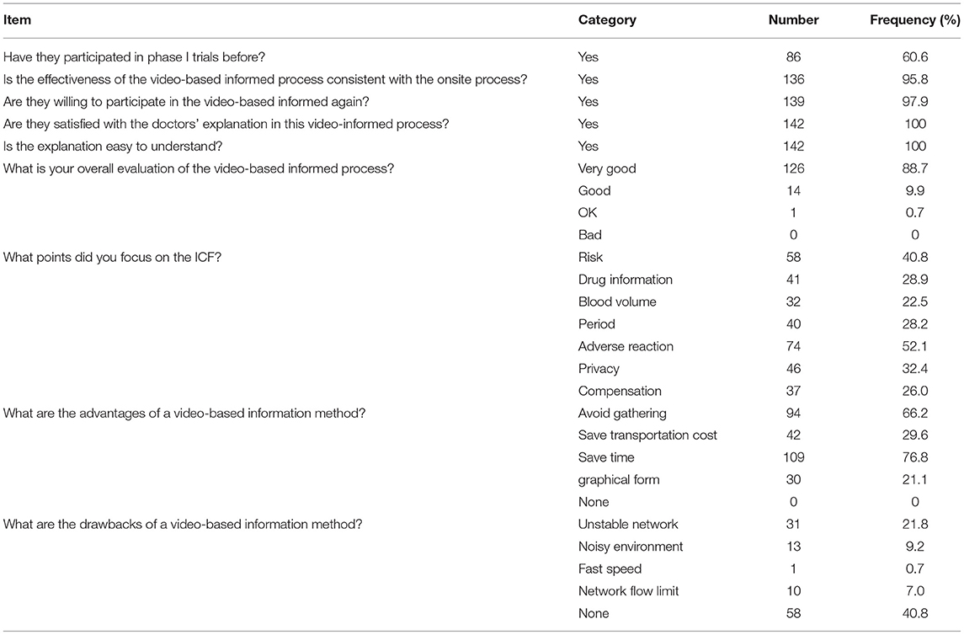Select the number 109 cell
964x635 pixels.
(793, 457)
